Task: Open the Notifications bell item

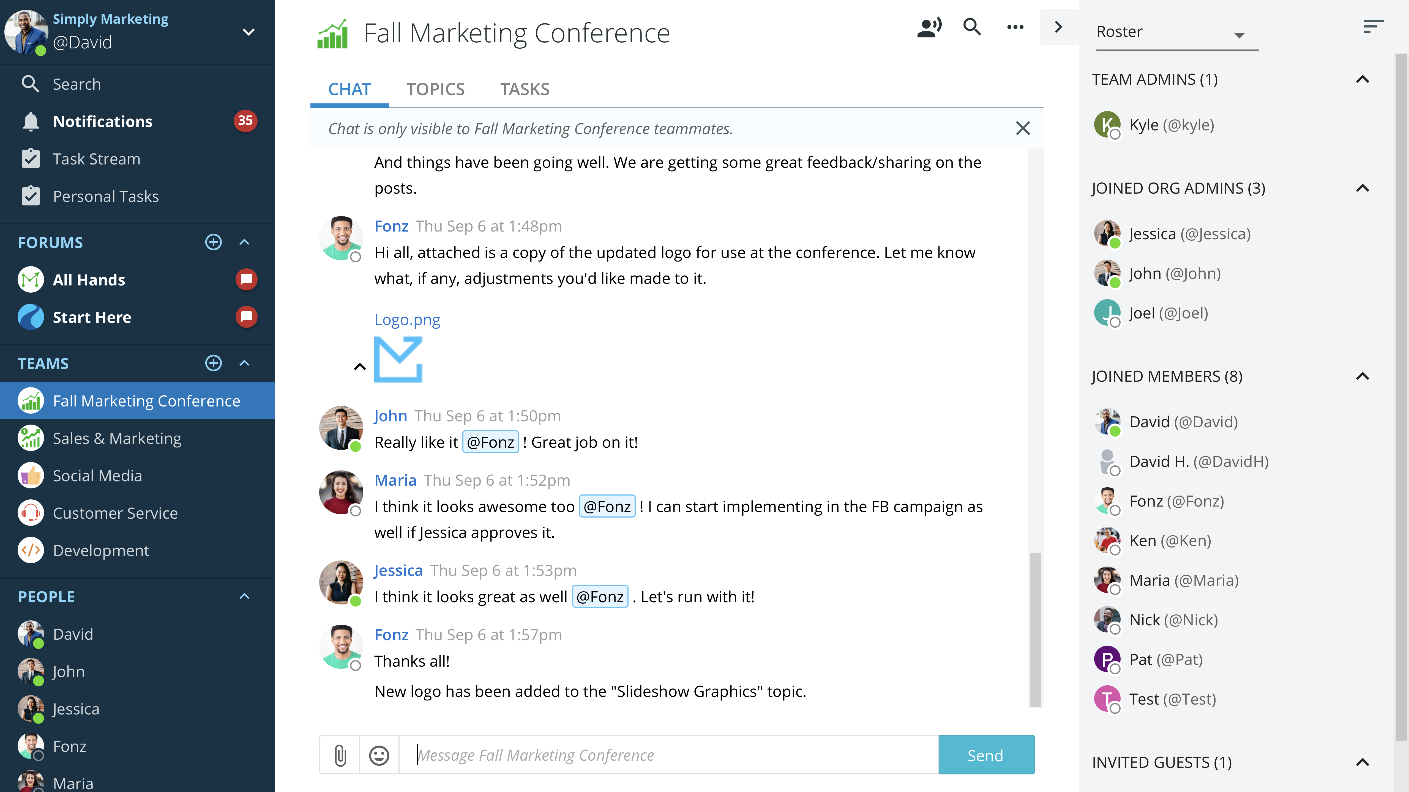Action: tap(102, 121)
